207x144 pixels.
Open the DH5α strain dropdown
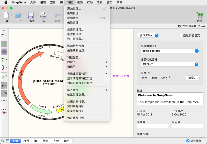tap(170, 64)
